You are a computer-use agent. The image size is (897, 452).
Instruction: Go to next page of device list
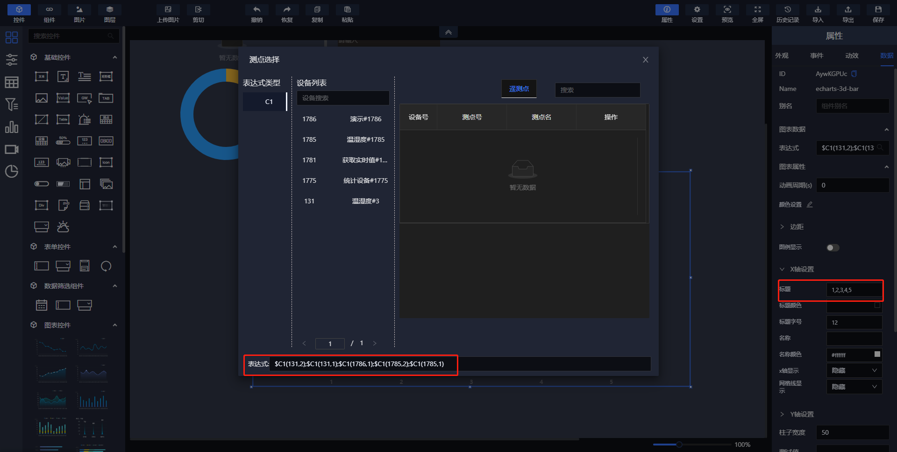pos(374,343)
